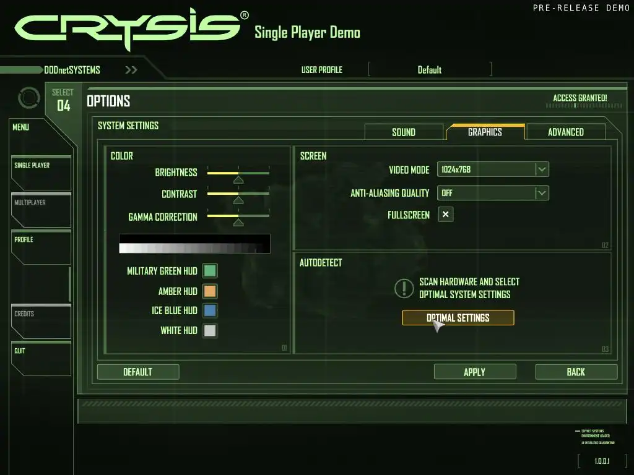Click the 'AUTODETECT' section heading
The image size is (634, 475).
321,263
